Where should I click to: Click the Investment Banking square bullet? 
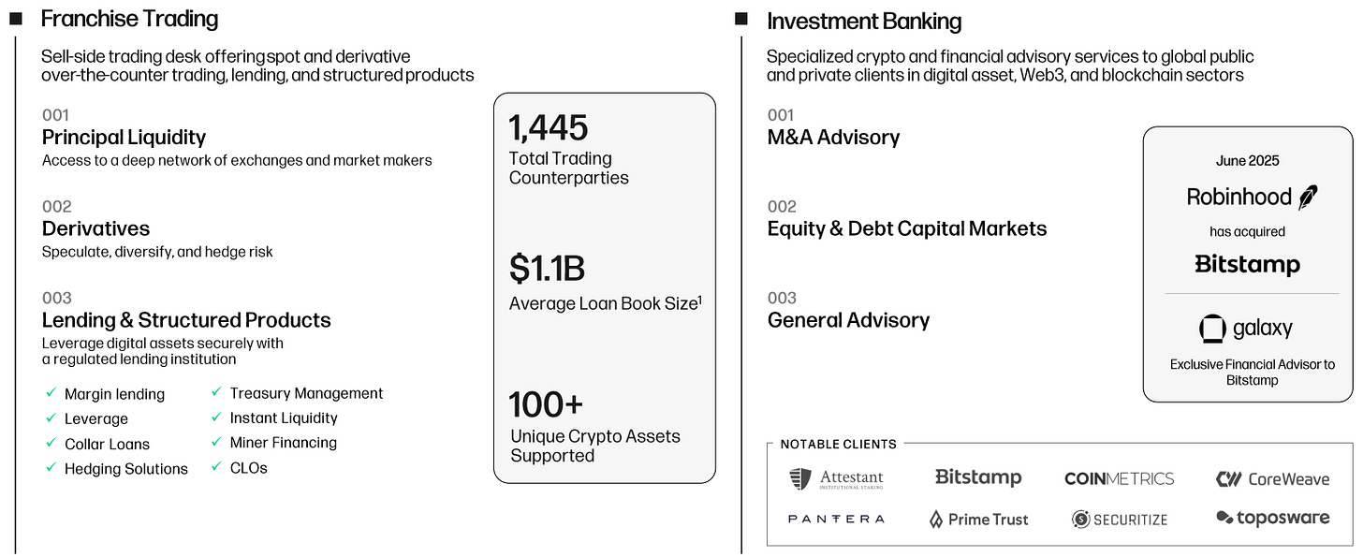[741, 19]
